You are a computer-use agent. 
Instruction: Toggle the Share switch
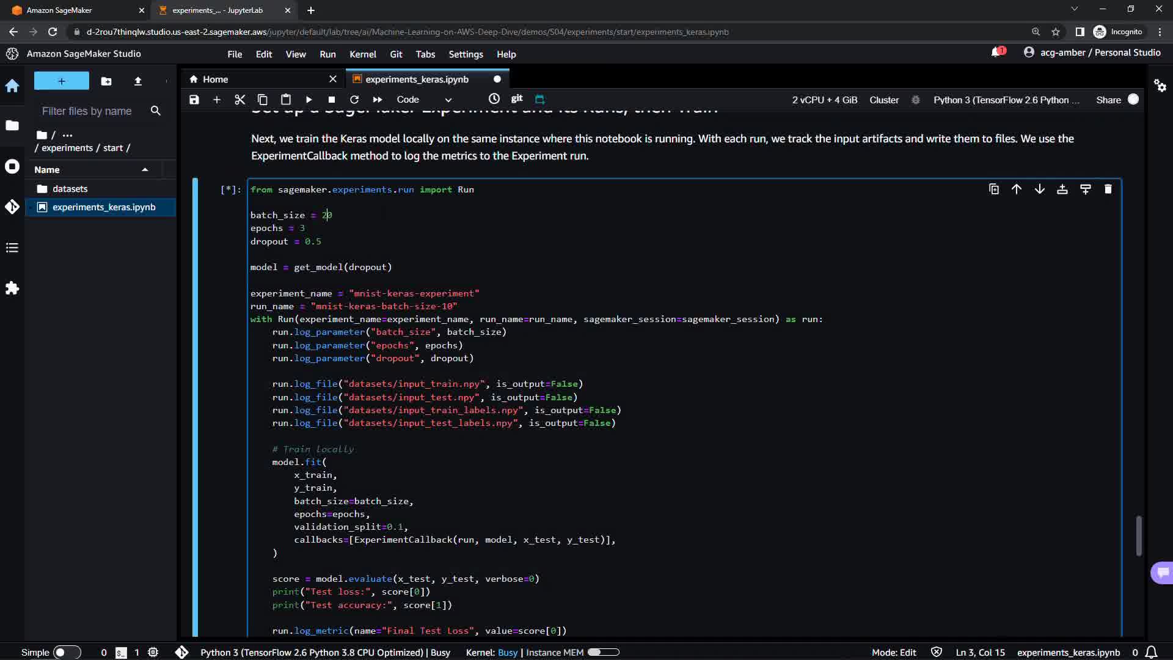[1133, 100]
